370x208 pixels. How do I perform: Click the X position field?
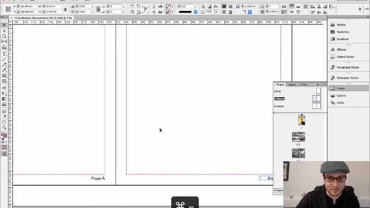point(27,6)
